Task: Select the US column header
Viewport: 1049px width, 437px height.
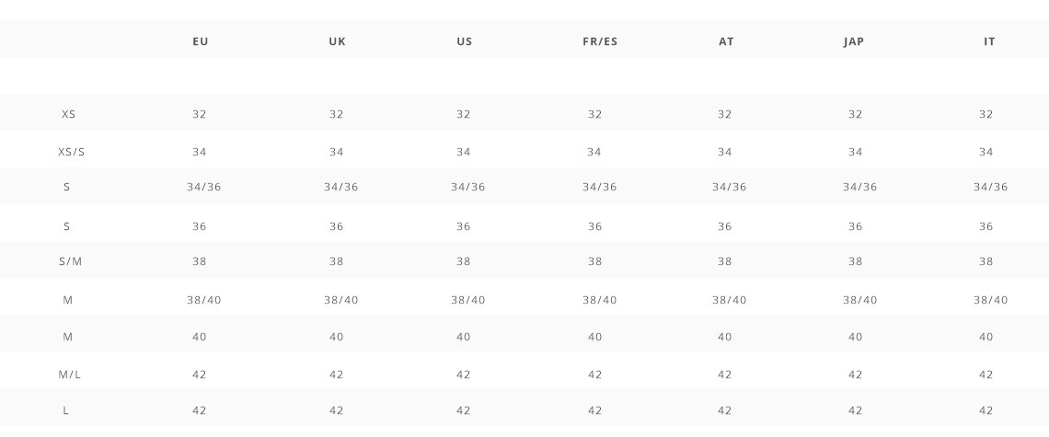Action: tap(465, 41)
